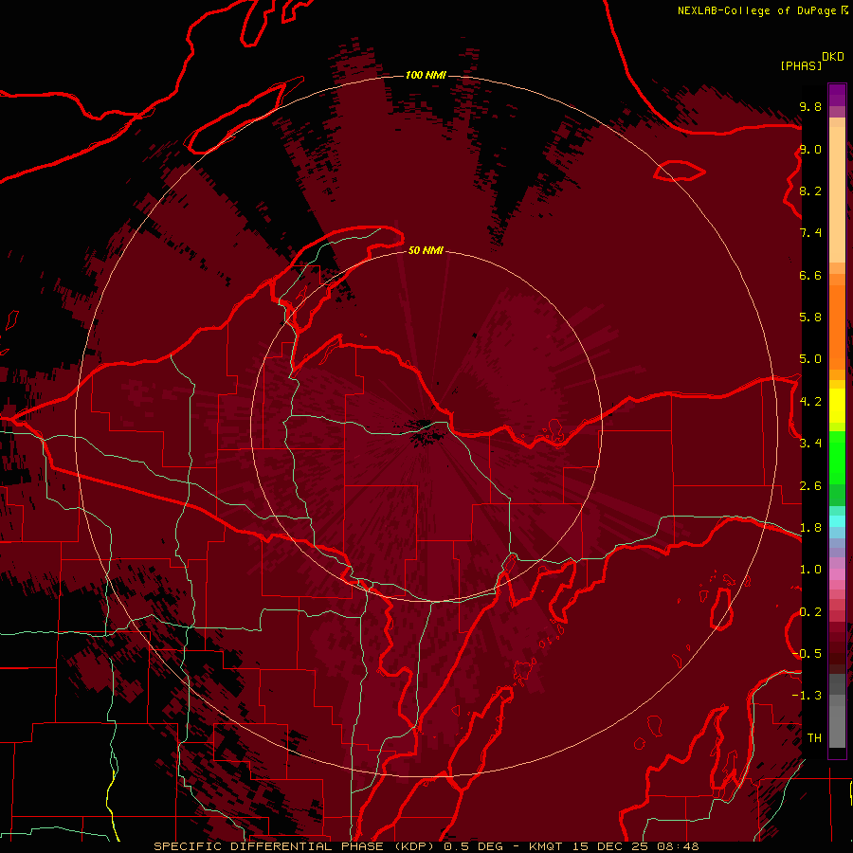Viewport: 853px width, 853px height.
Task: Click the TH threshold label on the scale
Action: [814, 738]
